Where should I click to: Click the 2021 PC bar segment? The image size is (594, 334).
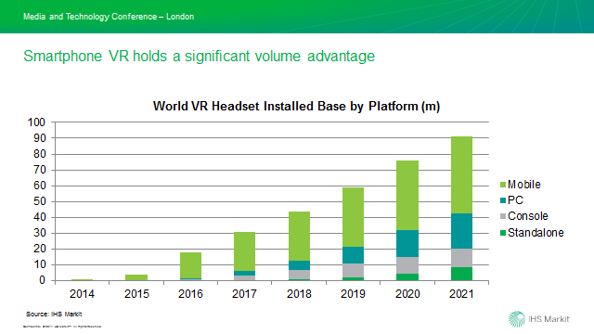[461, 231]
